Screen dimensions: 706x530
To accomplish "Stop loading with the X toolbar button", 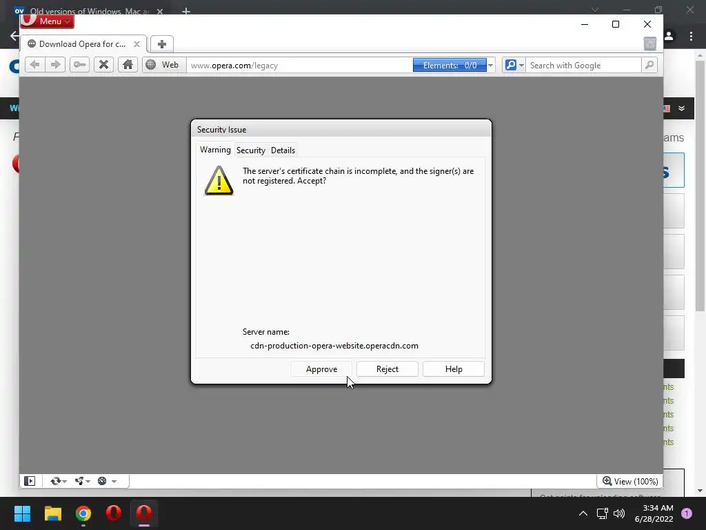I will coord(103,65).
